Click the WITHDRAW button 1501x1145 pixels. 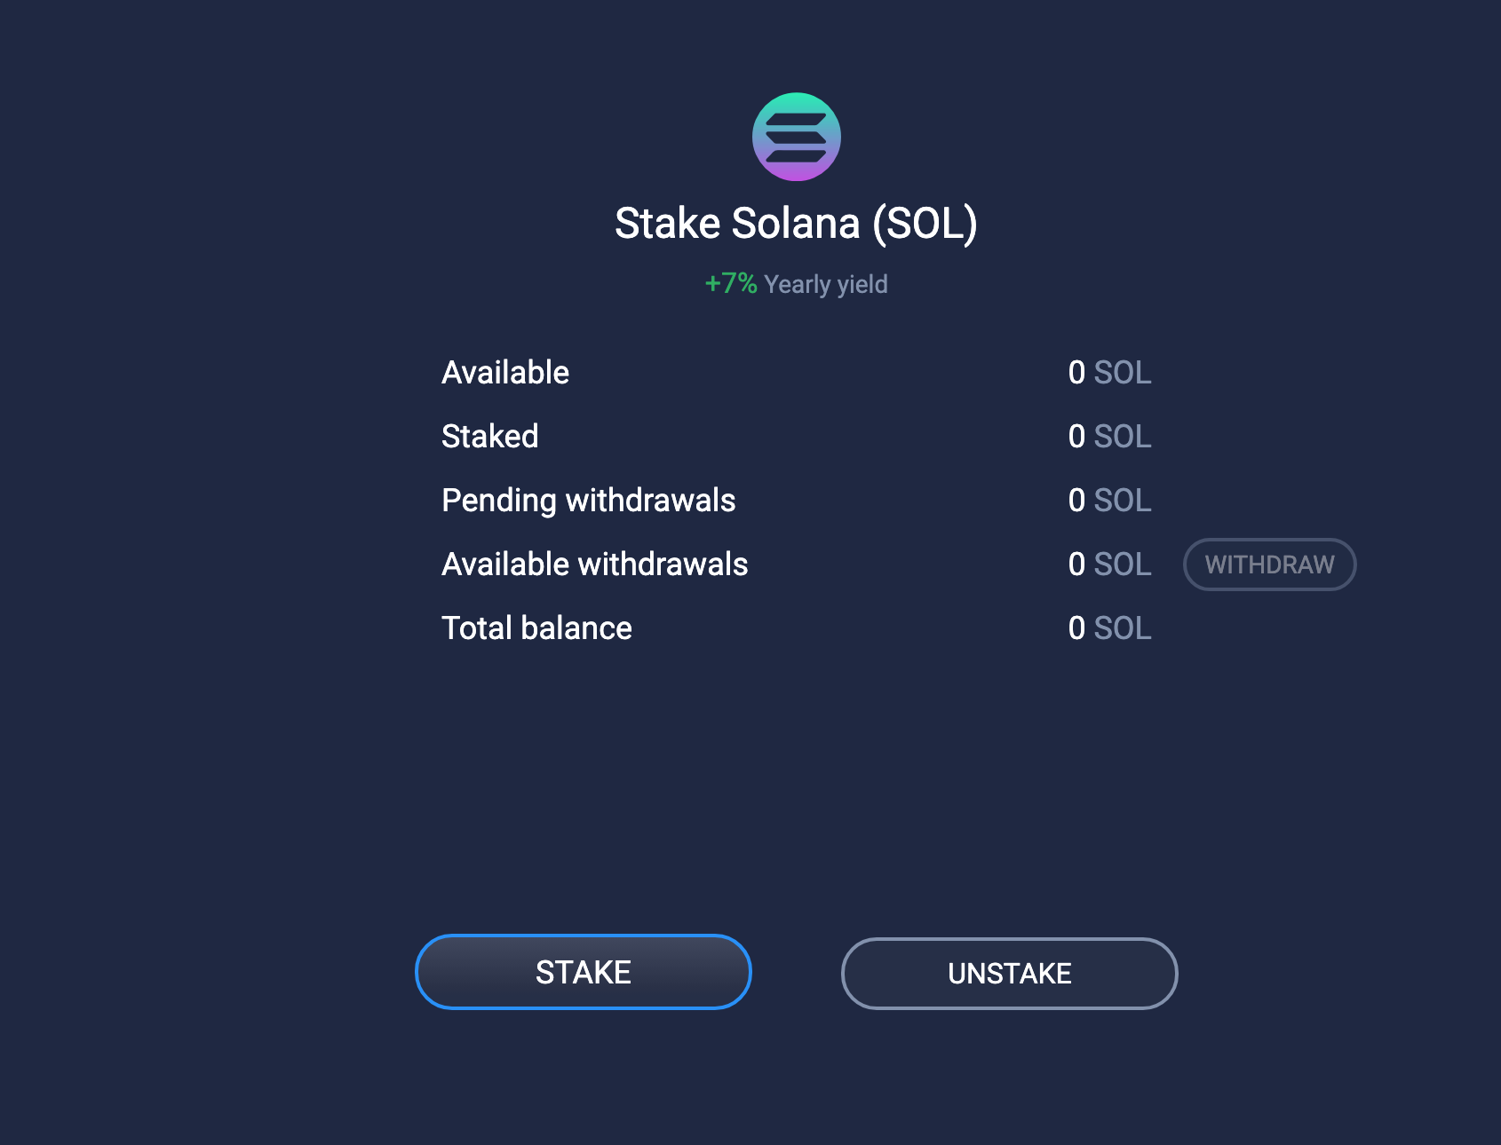[x=1269, y=565]
